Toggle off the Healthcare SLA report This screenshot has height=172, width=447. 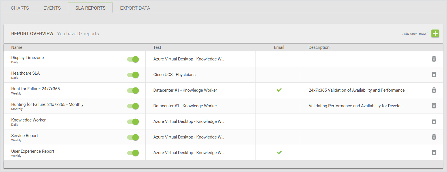(133, 75)
